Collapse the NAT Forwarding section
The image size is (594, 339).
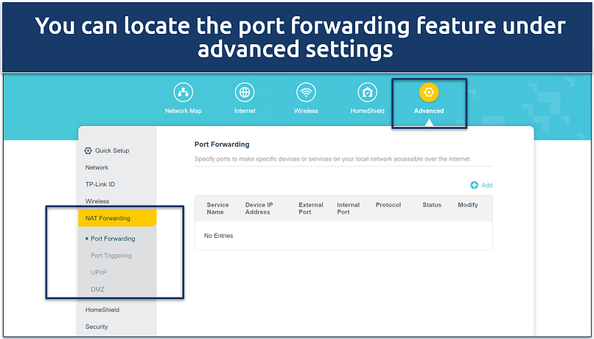pos(108,218)
